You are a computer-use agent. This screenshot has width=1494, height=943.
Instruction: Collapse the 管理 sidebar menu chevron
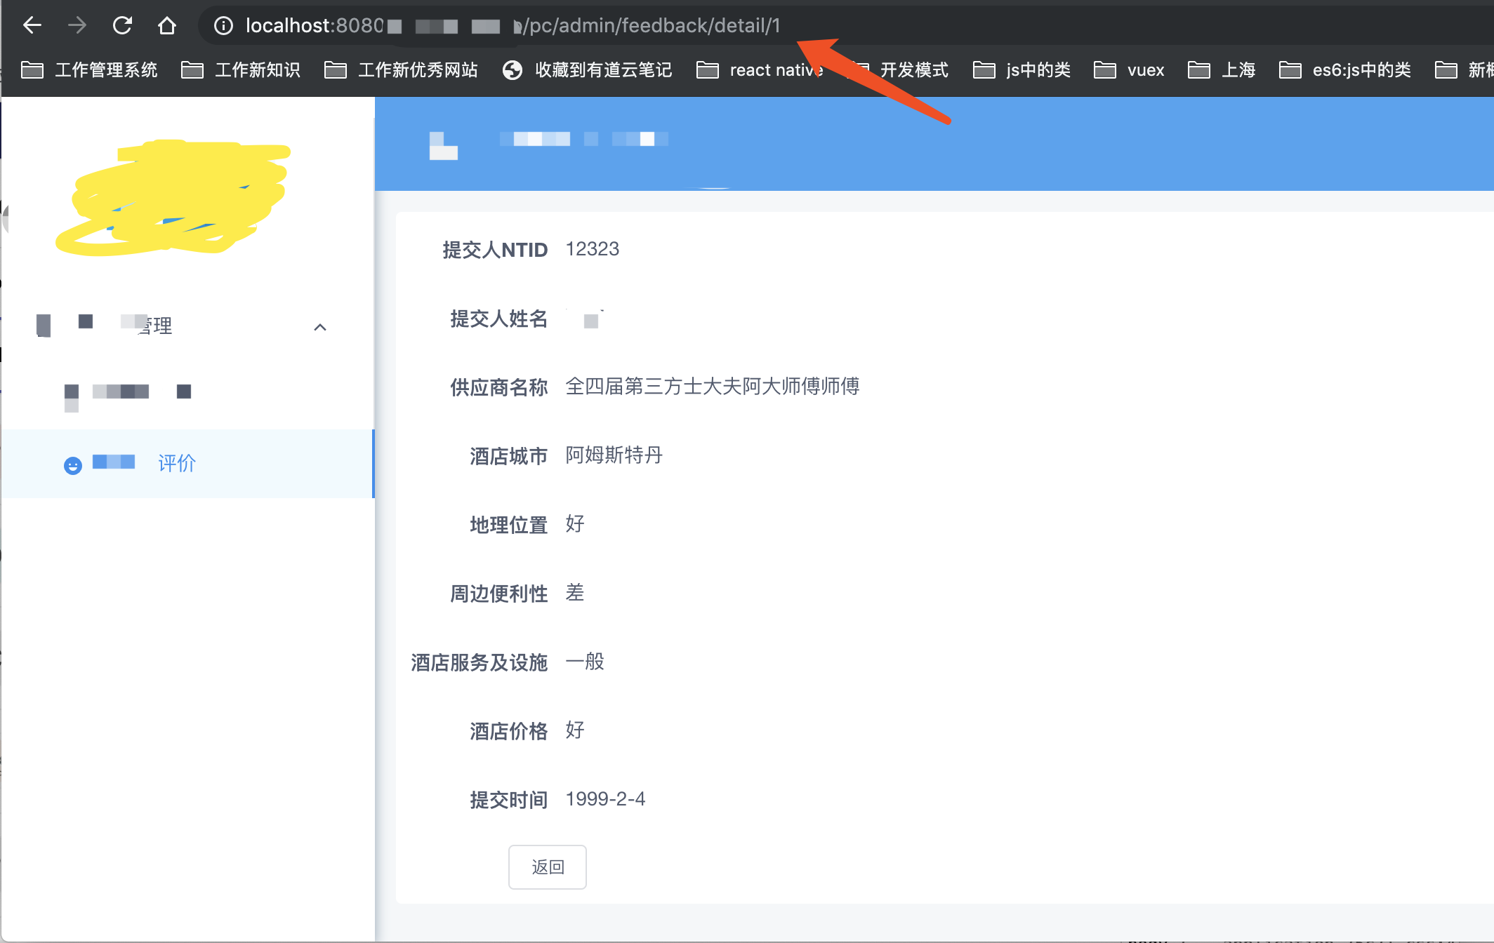[320, 327]
